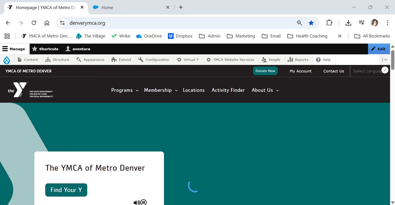395x205 pixels.
Task: Click the YMCA OF METRO DENVER header text
Action: [28, 71]
